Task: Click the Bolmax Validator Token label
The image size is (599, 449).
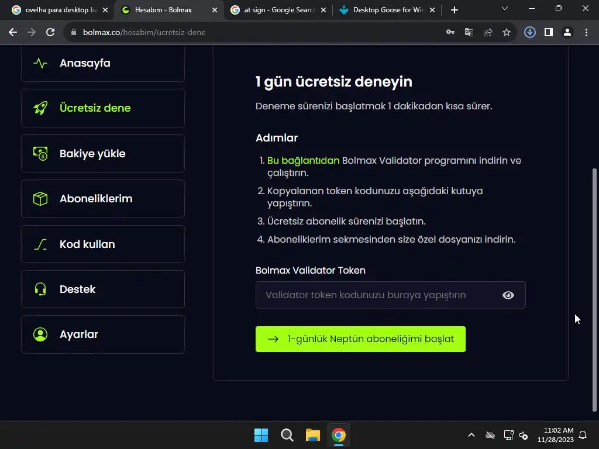Action: tap(311, 270)
